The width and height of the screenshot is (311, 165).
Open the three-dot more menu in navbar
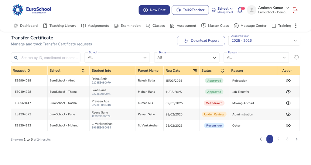tap(296, 26)
